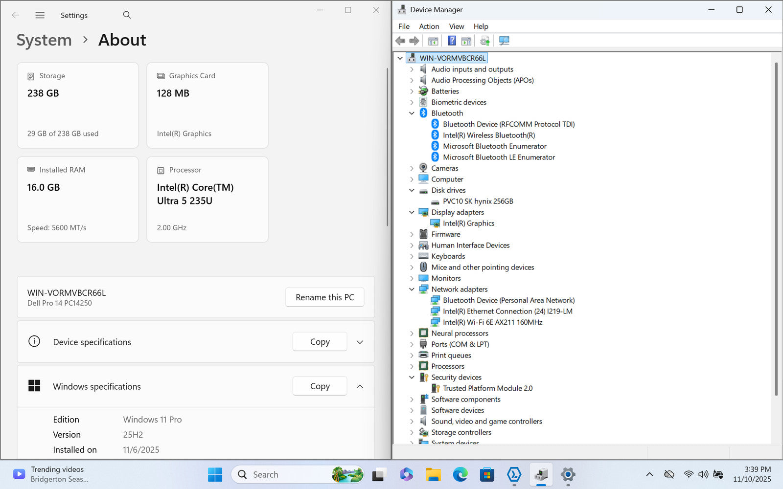Open the View menu in Device Manager
Screen dimensions: 783x489
[x=456, y=26]
